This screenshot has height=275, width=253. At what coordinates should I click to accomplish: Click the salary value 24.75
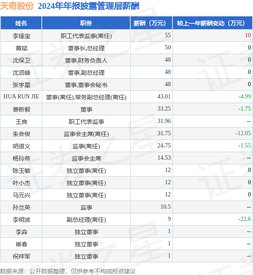pos(164,145)
